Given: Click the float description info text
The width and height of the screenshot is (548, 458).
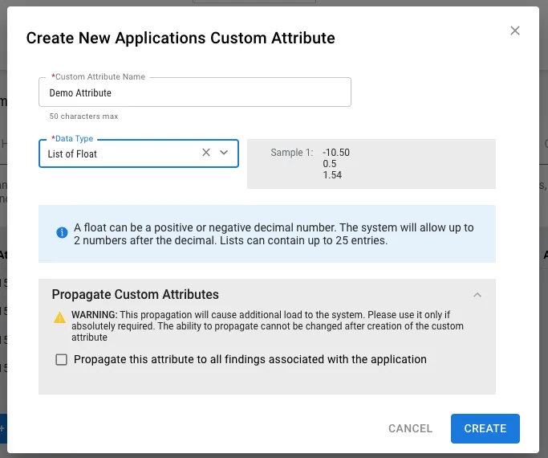Looking at the screenshot, I should pos(274,234).
